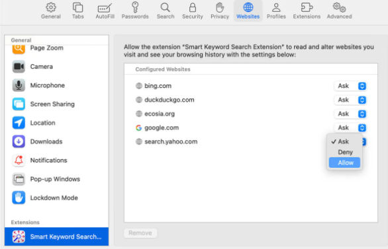Open the Passwords key icon
Image resolution: width=388 pixels, height=249 pixels.
135,7
